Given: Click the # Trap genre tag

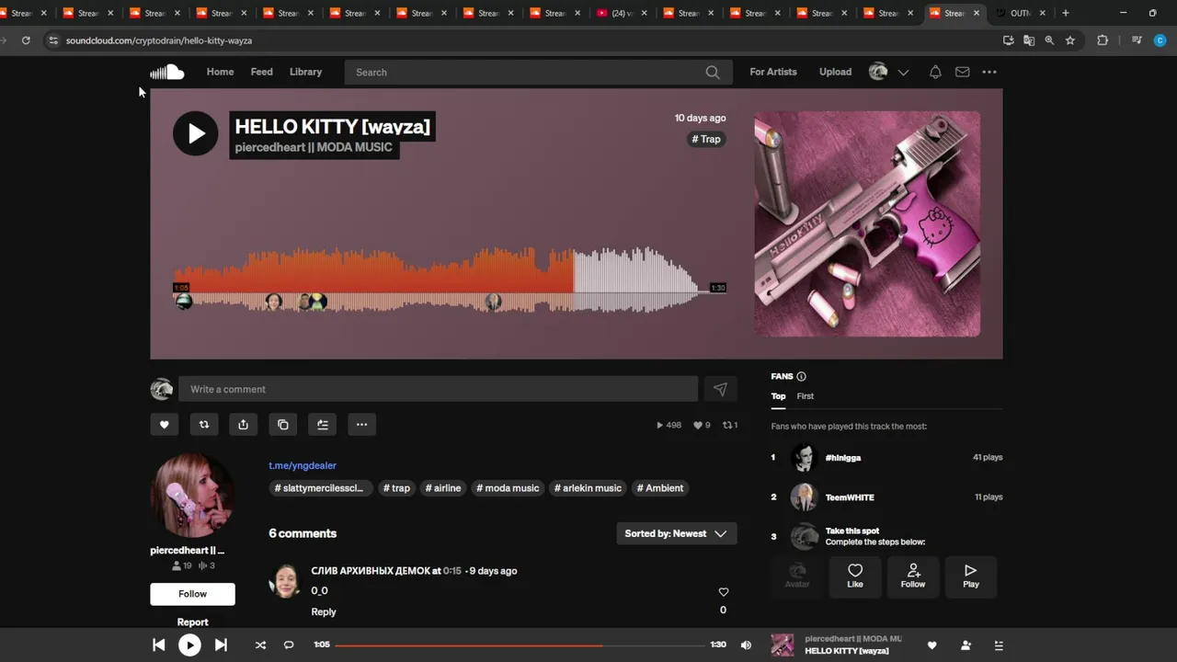Looking at the screenshot, I should pyautogui.click(x=706, y=139).
